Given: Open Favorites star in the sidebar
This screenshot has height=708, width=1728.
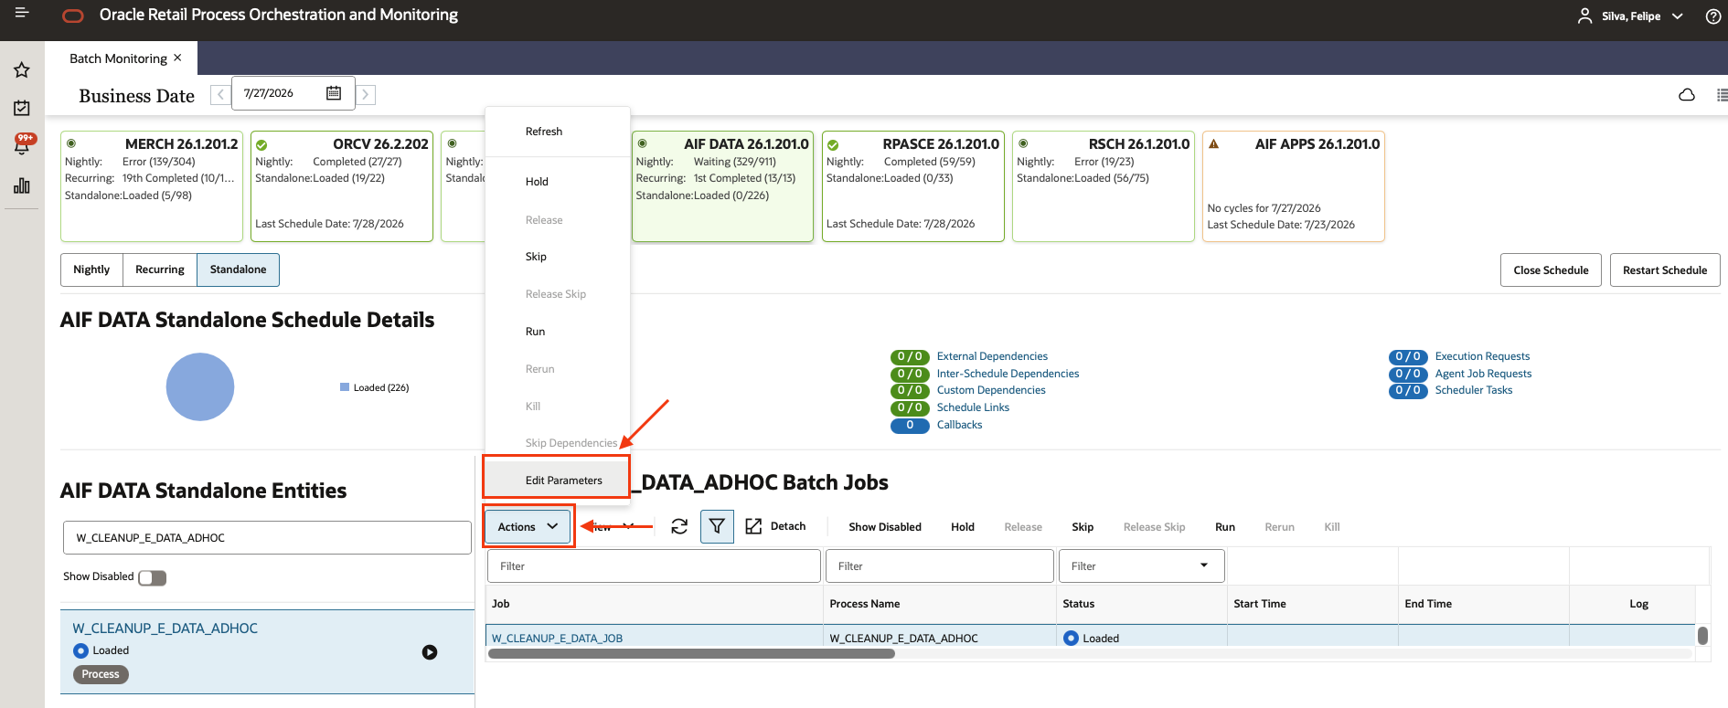Looking at the screenshot, I should point(22,70).
